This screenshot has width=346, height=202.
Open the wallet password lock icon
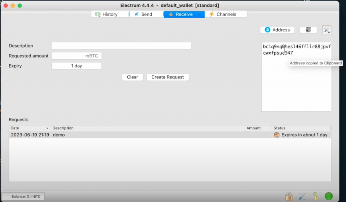click(x=289, y=196)
